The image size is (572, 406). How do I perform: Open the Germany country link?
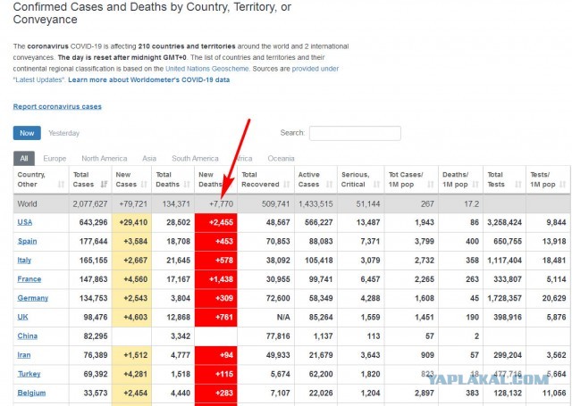click(x=33, y=298)
